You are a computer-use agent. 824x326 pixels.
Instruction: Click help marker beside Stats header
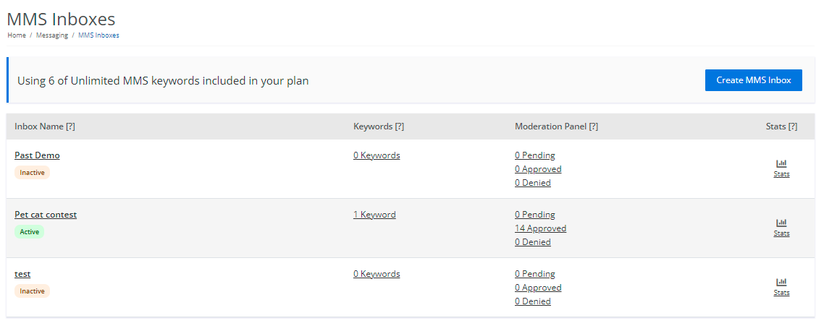[x=792, y=126]
